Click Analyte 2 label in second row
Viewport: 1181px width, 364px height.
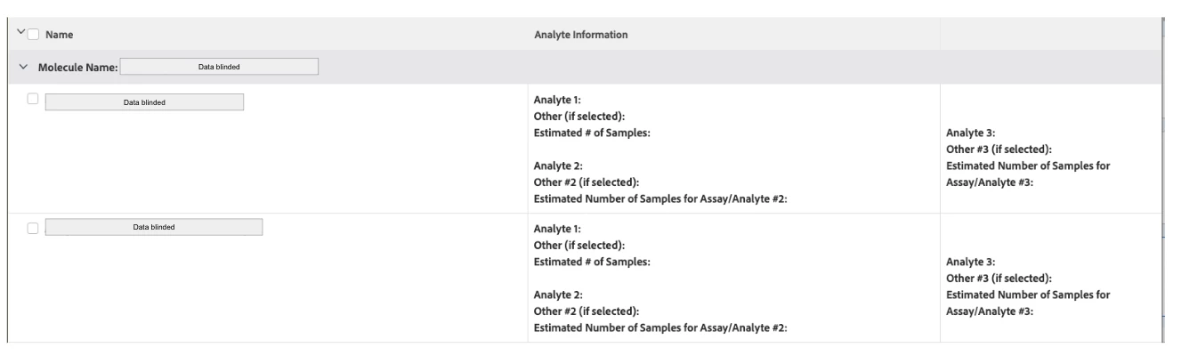[x=557, y=295]
